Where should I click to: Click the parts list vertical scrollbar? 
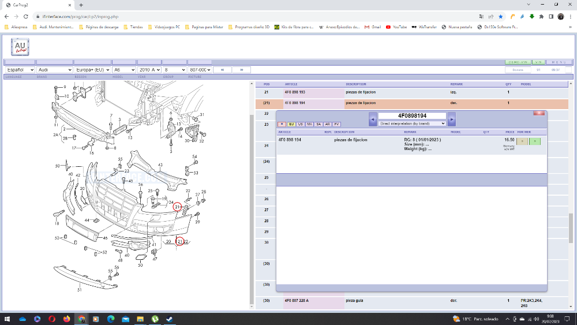click(x=571, y=228)
